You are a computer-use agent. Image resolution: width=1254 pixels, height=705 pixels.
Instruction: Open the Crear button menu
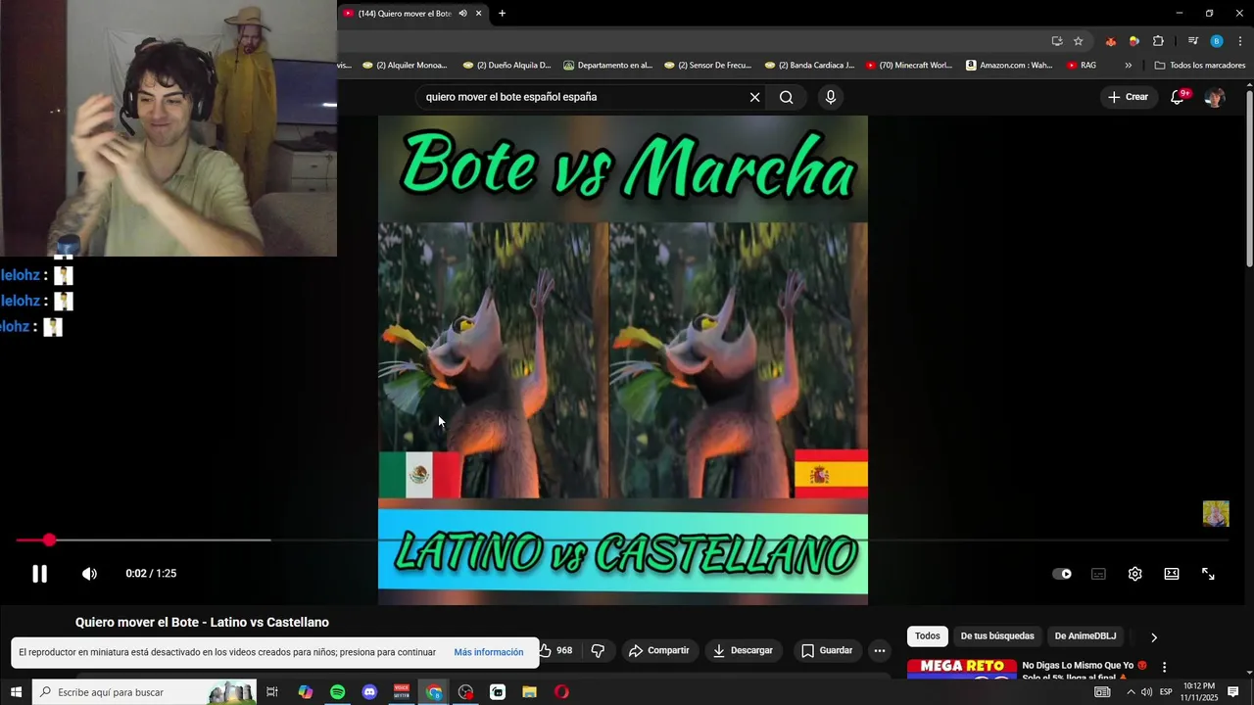pos(1128,97)
